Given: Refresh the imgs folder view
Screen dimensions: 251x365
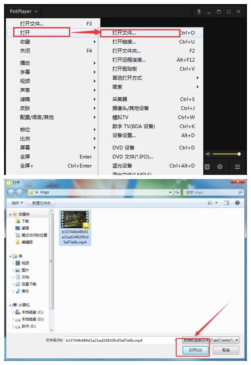Looking at the screenshot, I should click(x=177, y=192).
